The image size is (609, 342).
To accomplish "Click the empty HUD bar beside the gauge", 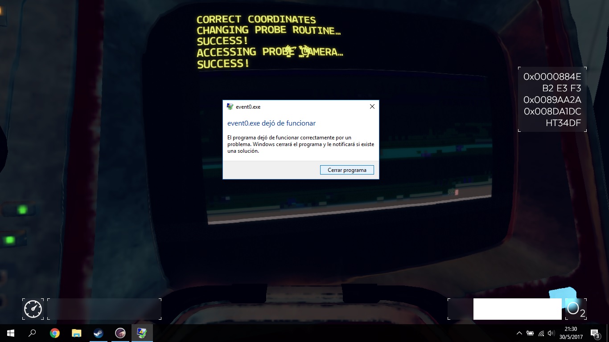I will (x=104, y=309).
